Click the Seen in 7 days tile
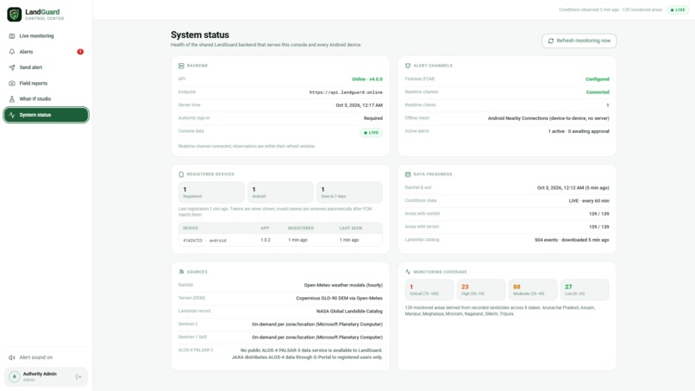This screenshot has width=695, height=391. tap(349, 192)
